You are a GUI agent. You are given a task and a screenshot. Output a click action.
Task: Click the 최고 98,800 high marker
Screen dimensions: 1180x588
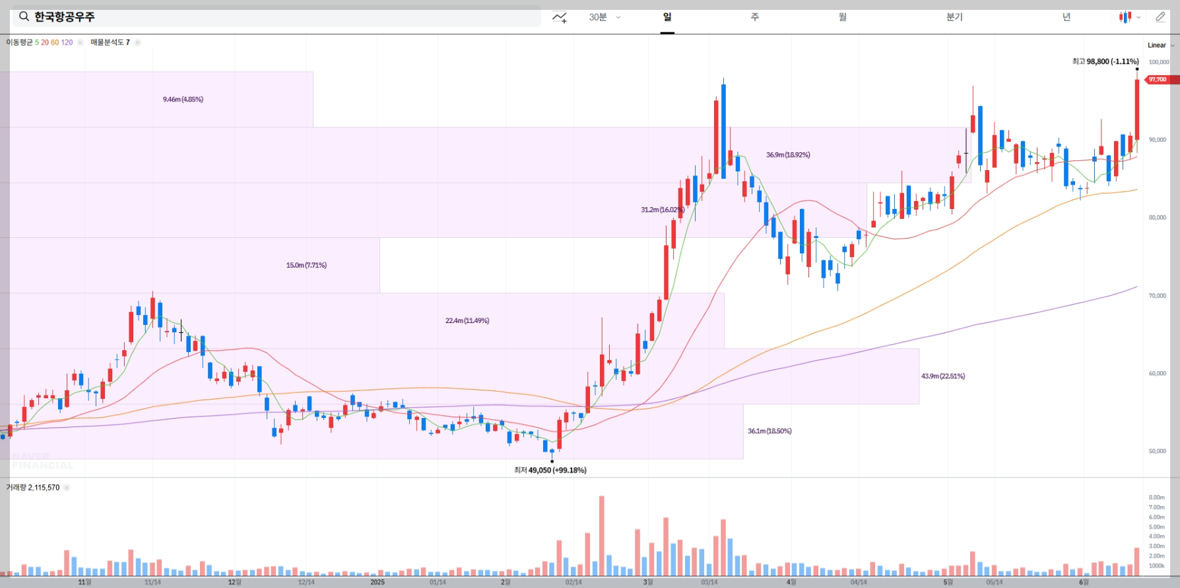(x=1105, y=61)
